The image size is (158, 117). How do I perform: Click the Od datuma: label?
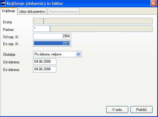pos(11,62)
